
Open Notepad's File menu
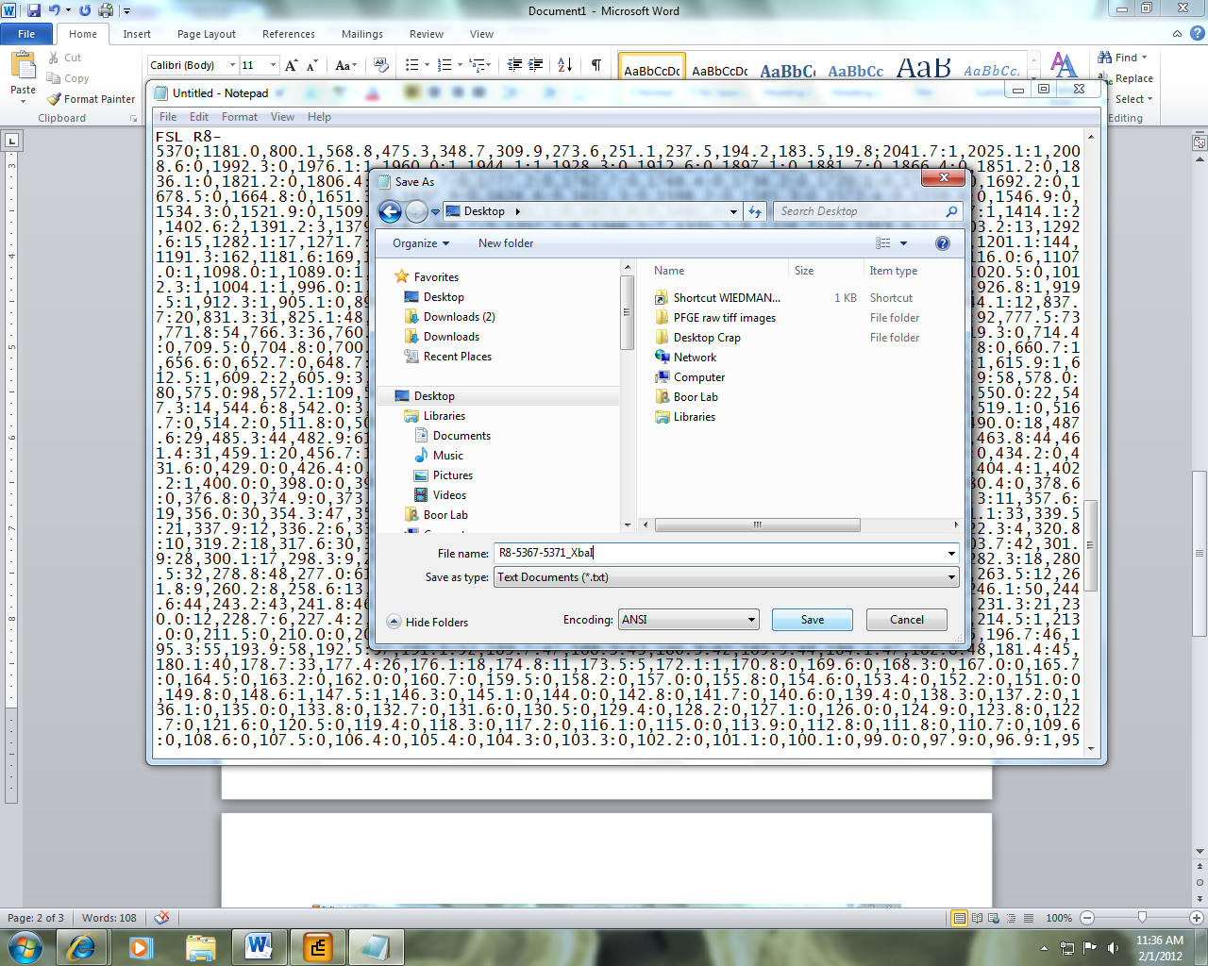[x=168, y=117]
